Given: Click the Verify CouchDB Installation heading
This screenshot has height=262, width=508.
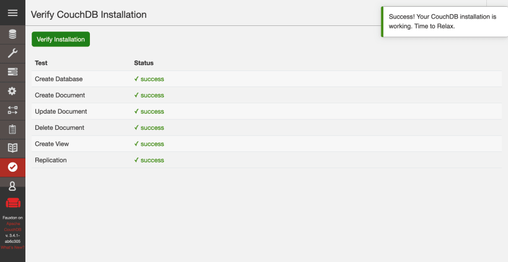Looking at the screenshot, I should coord(89,14).
